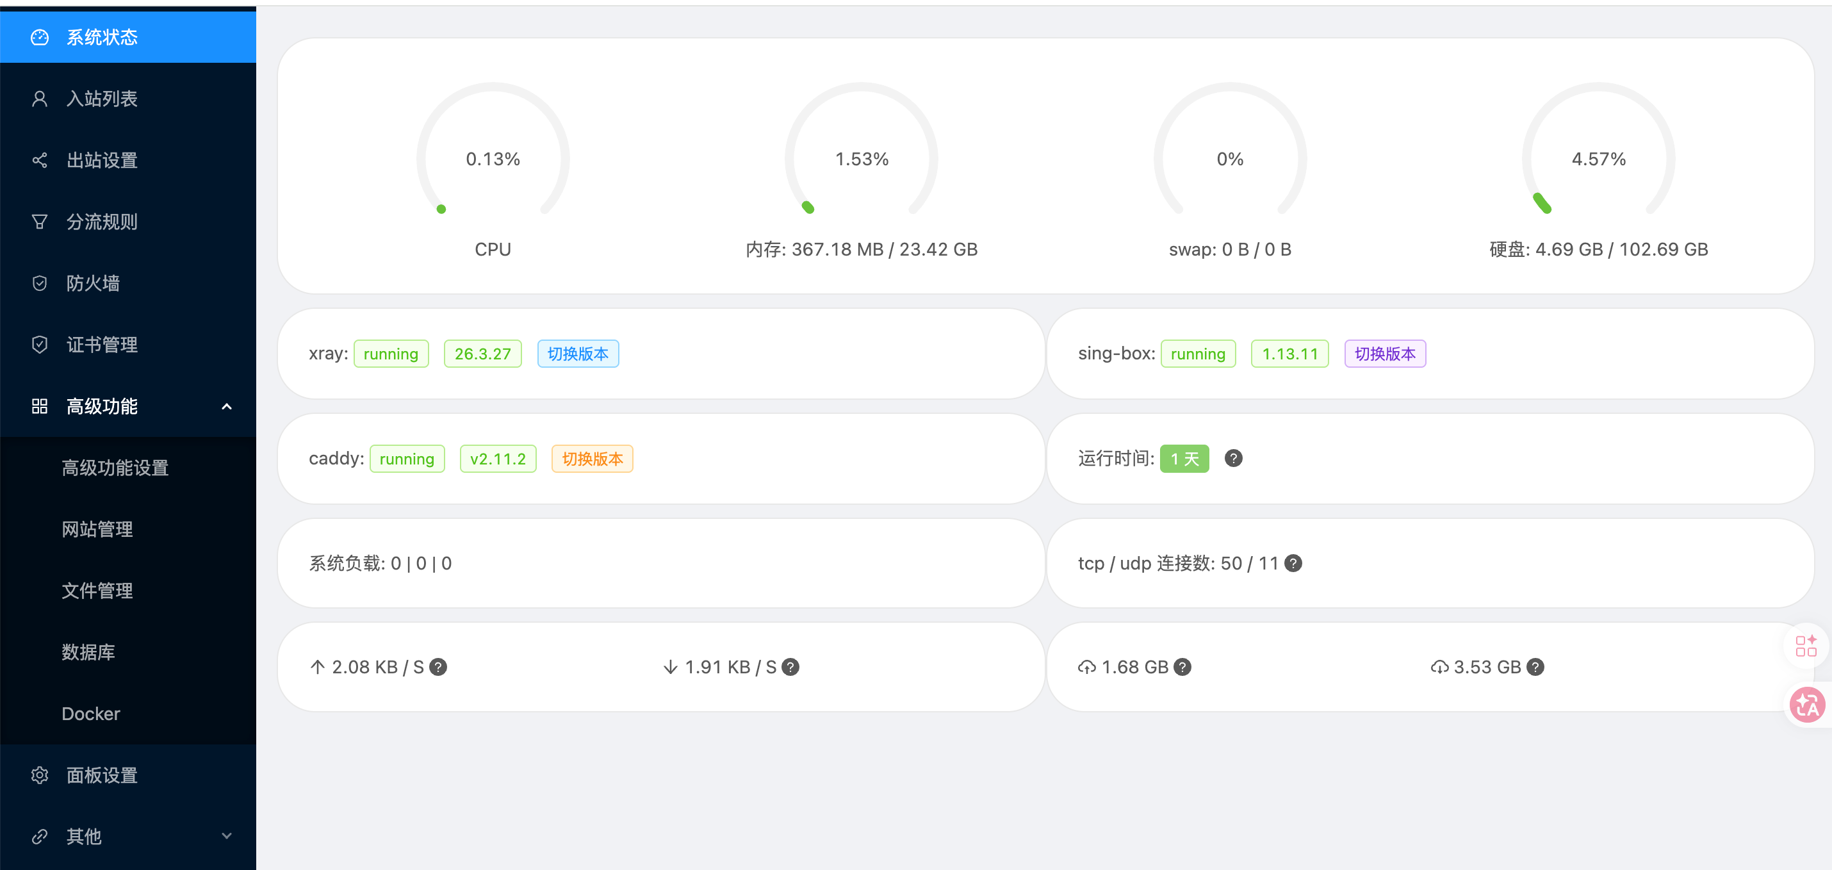Screen dimensions: 1832x870
Task: Go to the 证书管理 page
Action: tap(102, 344)
